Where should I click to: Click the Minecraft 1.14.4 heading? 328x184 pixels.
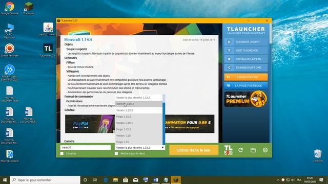coord(78,40)
